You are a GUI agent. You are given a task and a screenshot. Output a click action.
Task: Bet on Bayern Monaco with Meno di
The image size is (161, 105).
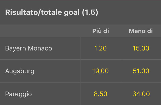coord(141,48)
